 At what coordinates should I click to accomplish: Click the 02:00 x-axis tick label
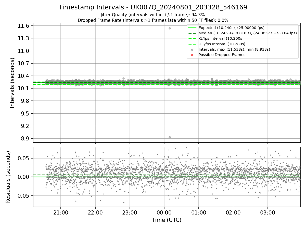[x=233, y=212]
